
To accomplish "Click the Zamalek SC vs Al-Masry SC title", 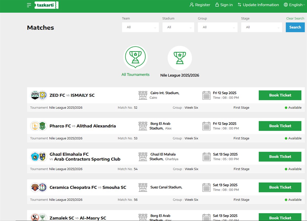I will 78,218.
